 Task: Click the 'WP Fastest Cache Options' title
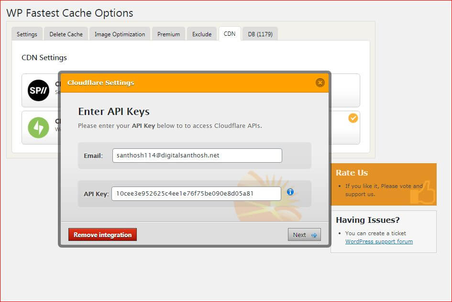70,13
